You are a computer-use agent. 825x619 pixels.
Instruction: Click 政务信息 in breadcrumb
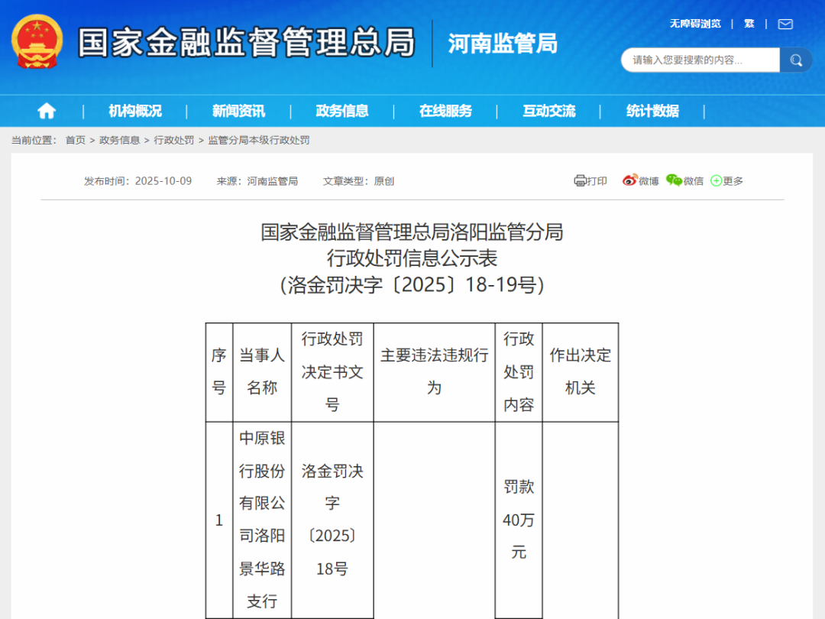point(119,140)
